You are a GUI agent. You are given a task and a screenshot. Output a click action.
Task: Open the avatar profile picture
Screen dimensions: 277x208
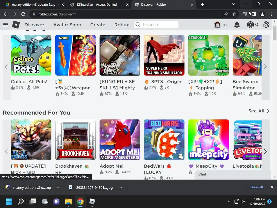click(x=217, y=25)
